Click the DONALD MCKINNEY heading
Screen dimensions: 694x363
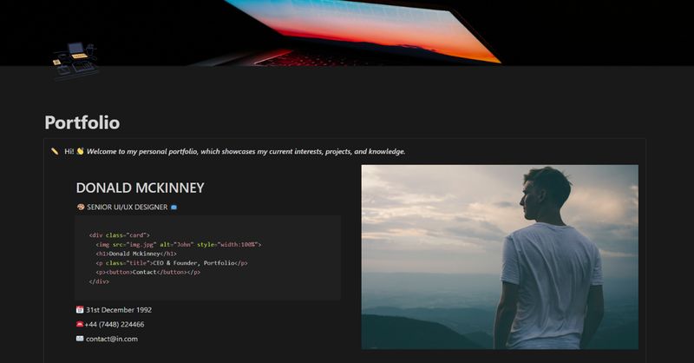tap(140, 188)
